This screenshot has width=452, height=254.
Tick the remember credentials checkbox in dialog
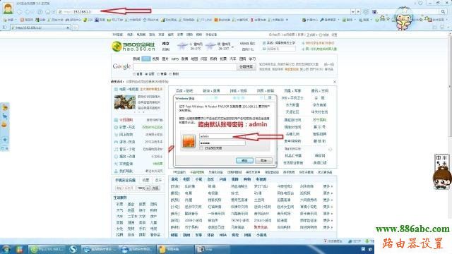201,148
